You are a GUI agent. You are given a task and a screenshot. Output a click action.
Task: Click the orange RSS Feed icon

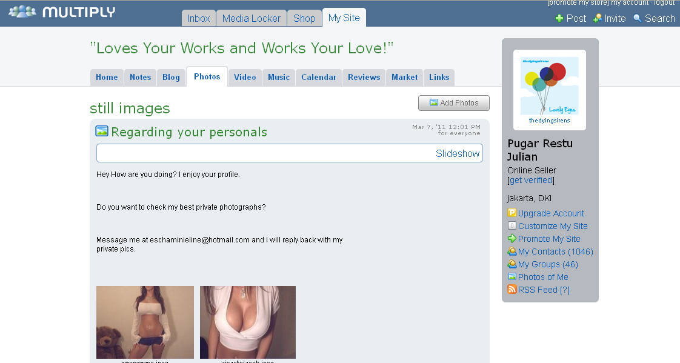(512, 290)
